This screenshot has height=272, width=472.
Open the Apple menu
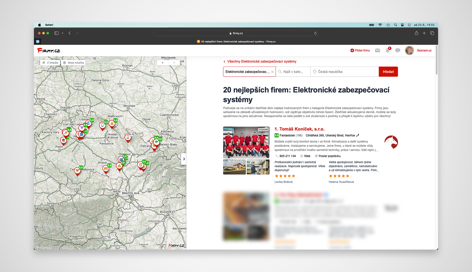tap(39, 25)
